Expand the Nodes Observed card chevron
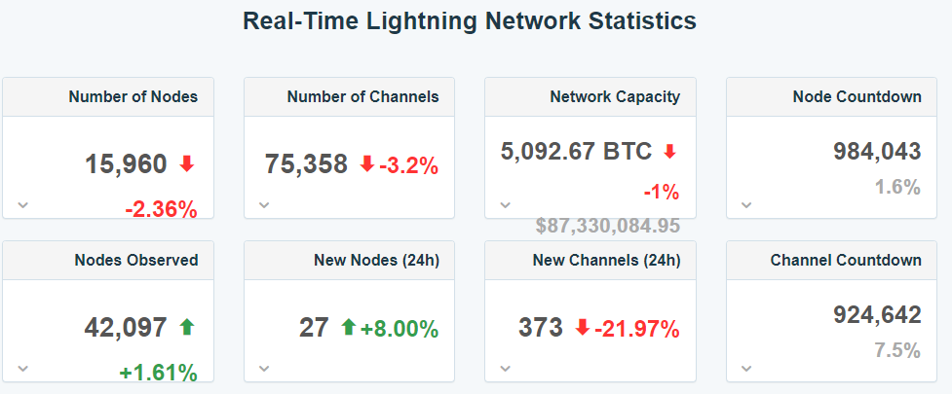The width and height of the screenshot is (952, 394). [23, 368]
